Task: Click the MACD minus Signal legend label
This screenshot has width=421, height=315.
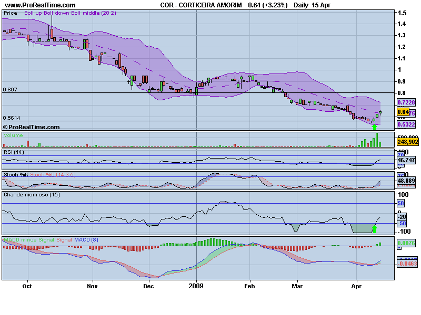Action: (x=29, y=240)
